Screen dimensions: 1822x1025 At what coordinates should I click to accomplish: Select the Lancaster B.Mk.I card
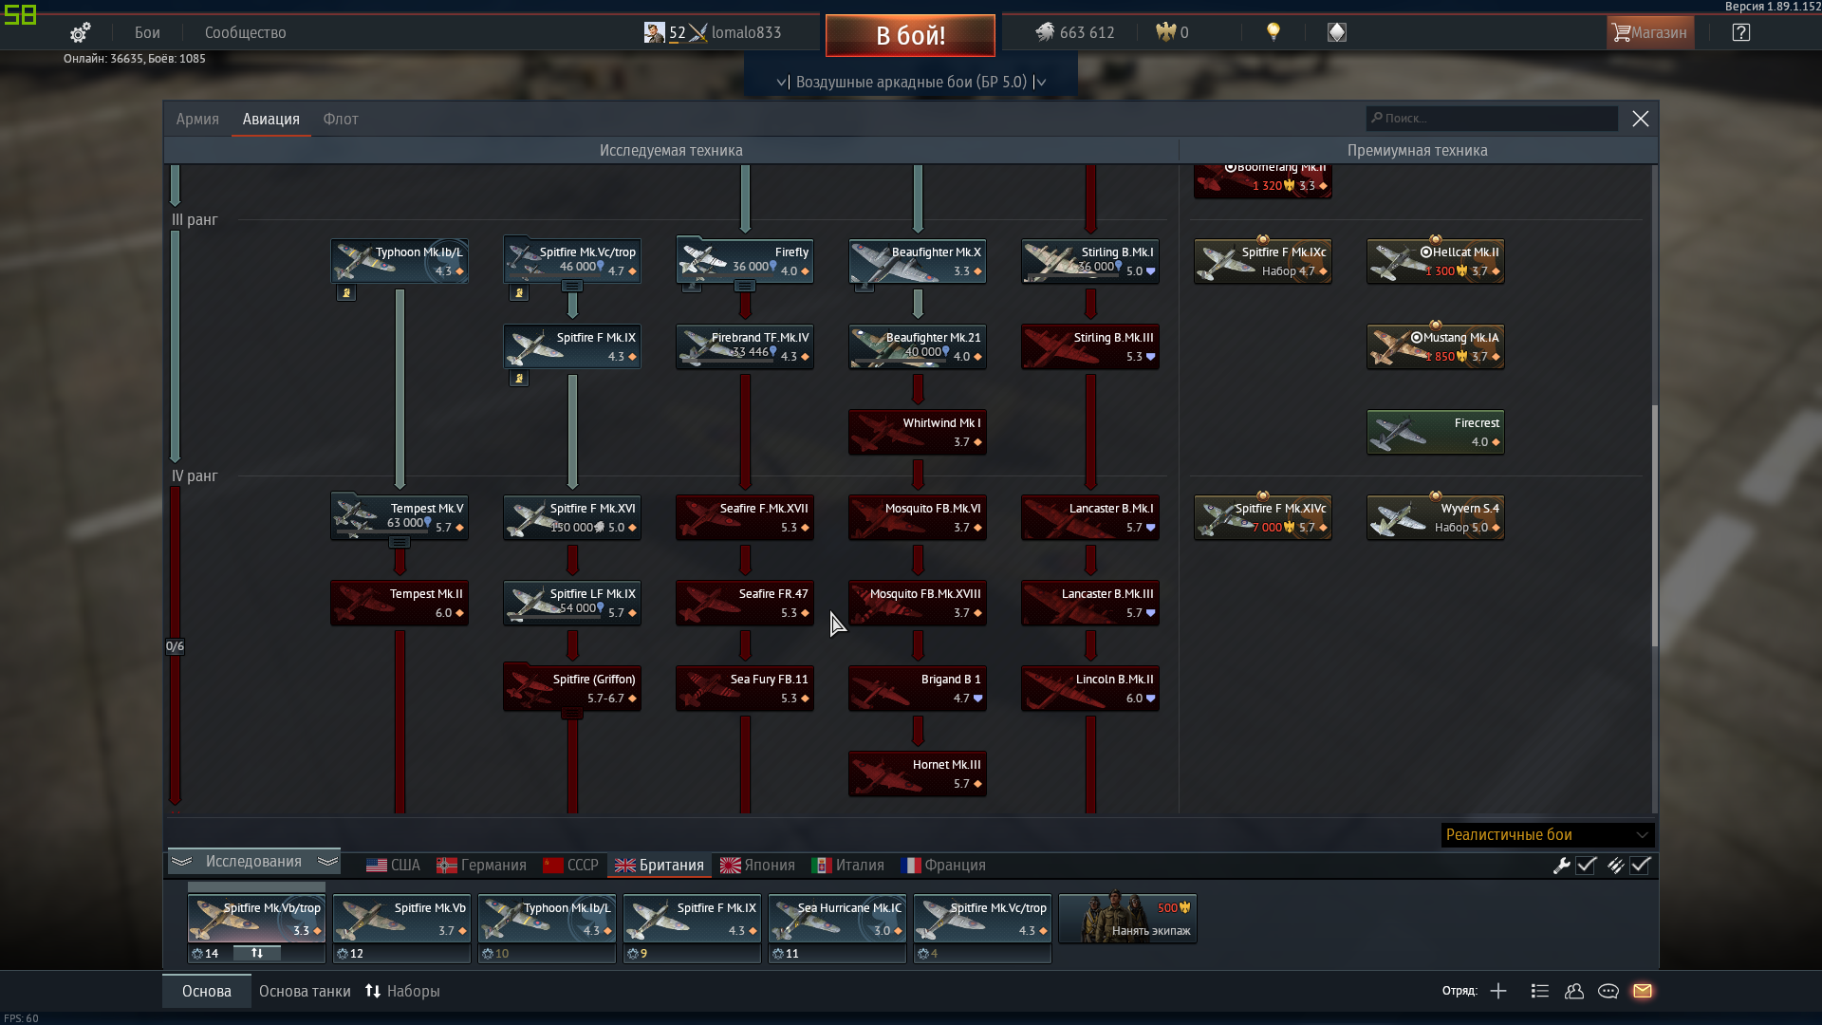point(1089,517)
